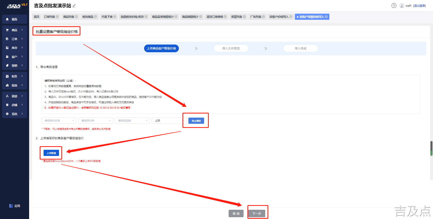Open the 请选择分类 dropdown

[x=96, y=121]
